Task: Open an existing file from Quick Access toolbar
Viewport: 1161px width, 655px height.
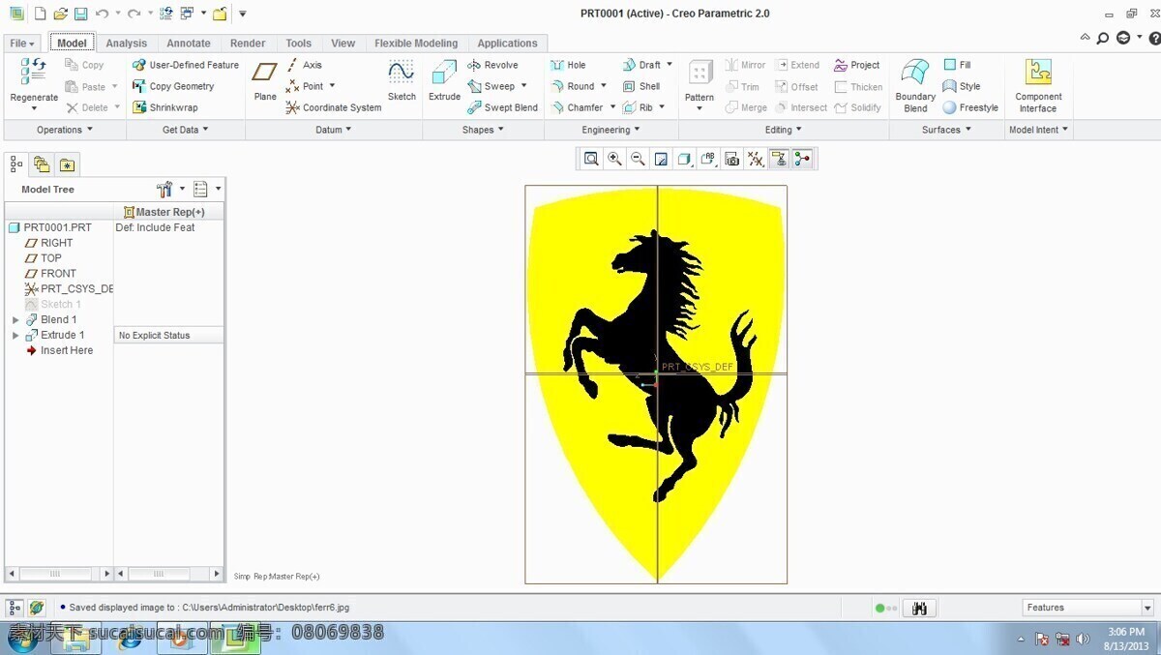Action: point(61,14)
